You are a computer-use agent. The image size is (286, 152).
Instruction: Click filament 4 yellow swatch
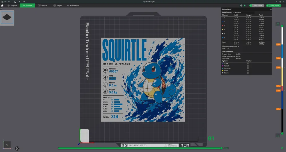(223, 30)
